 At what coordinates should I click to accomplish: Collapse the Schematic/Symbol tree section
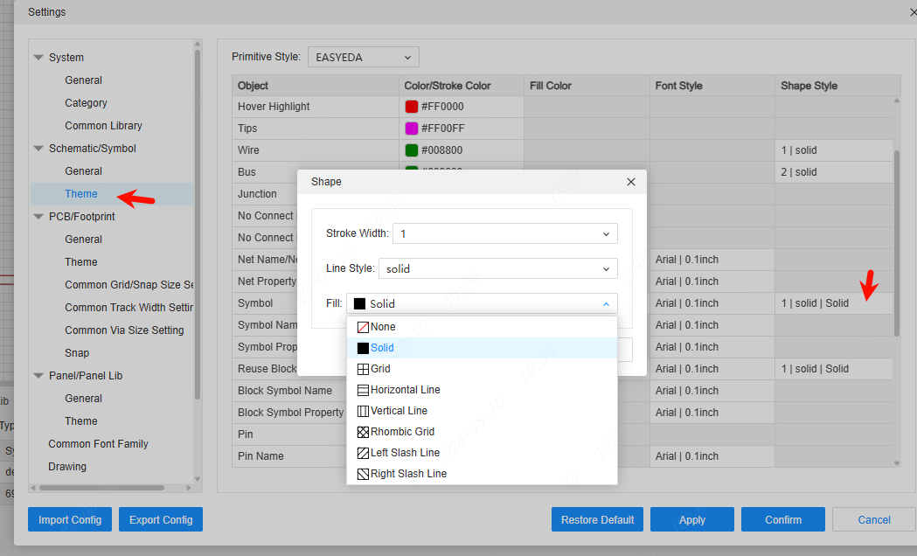38,149
